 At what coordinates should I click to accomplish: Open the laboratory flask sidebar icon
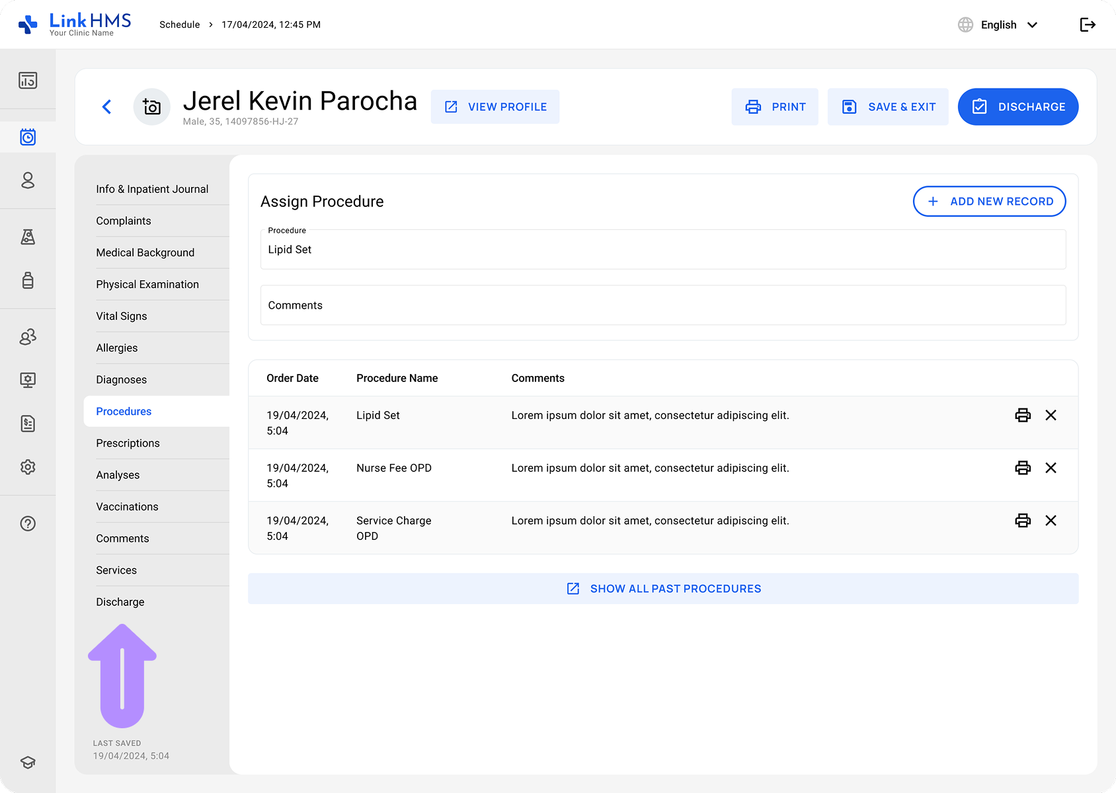28,237
